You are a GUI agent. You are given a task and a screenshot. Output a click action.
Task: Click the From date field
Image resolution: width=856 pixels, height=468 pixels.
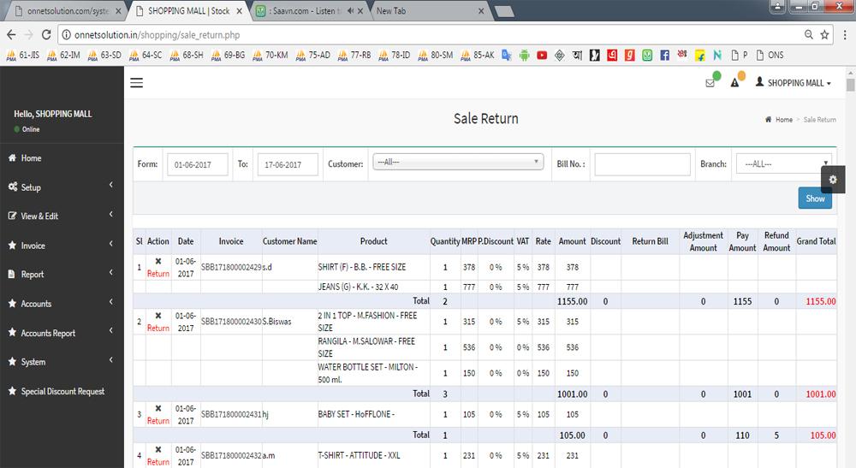click(198, 165)
